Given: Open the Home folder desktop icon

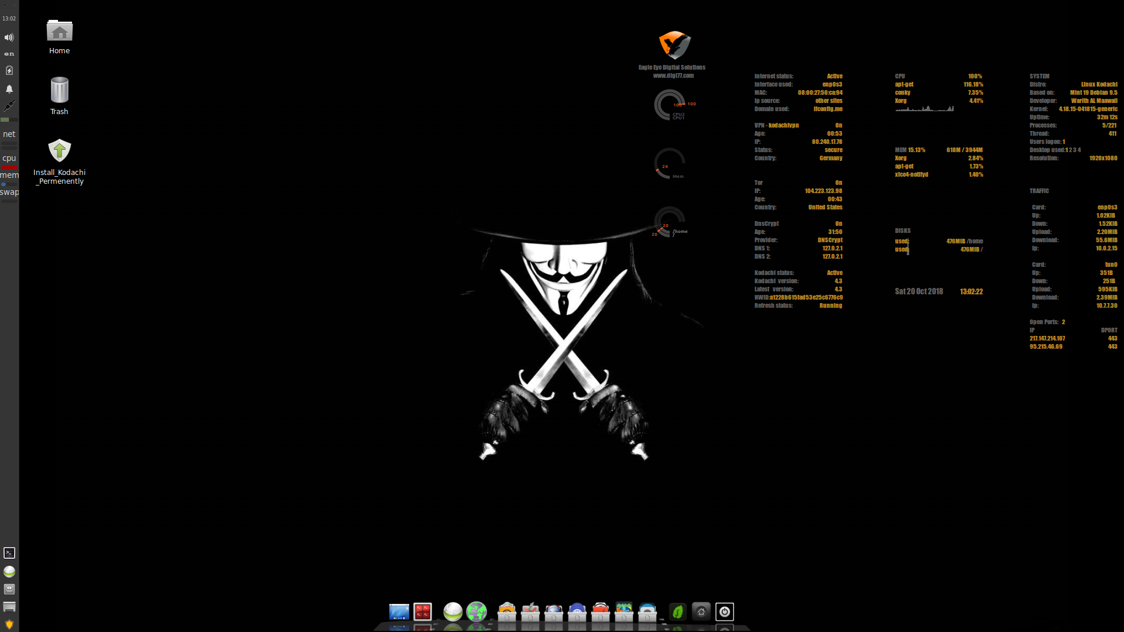Looking at the screenshot, I should 59,36.
